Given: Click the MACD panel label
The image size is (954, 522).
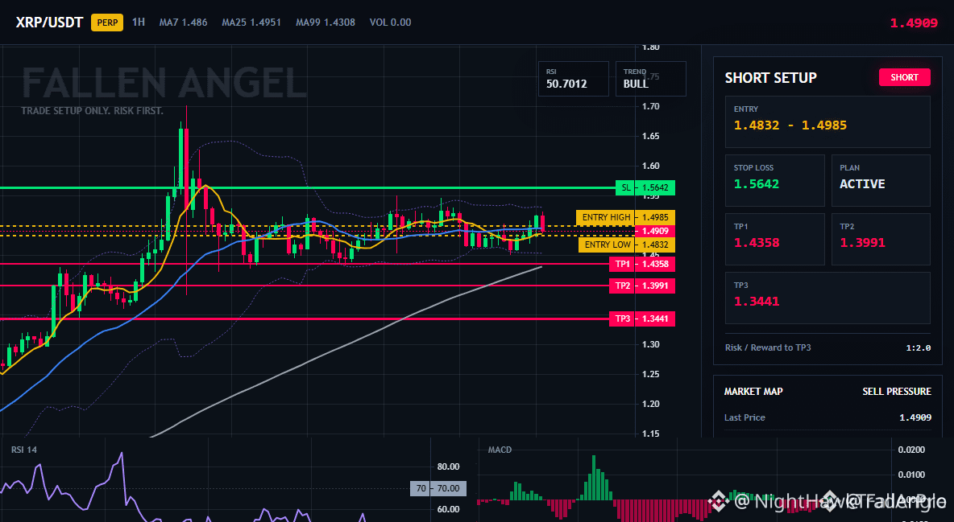Looking at the screenshot, I should [x=500, y=450].
